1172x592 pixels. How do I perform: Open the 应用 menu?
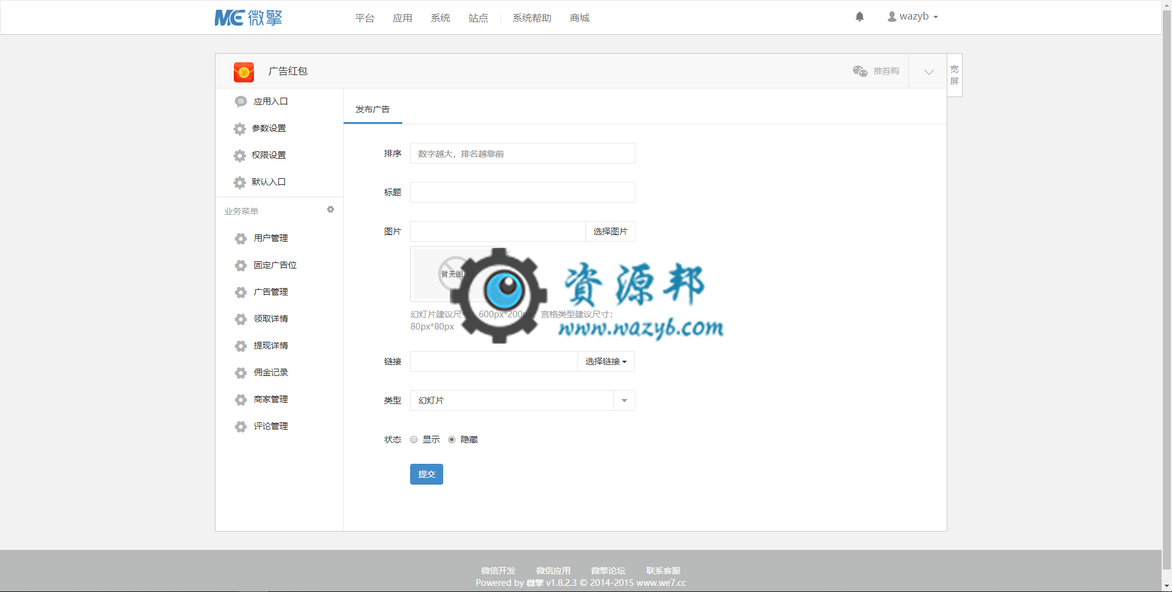[x=402, y=18]
